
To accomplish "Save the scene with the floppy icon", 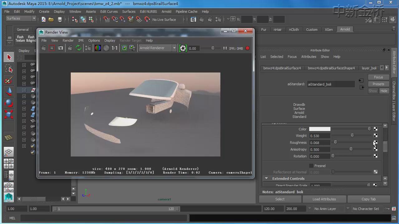I will point(60,19).
